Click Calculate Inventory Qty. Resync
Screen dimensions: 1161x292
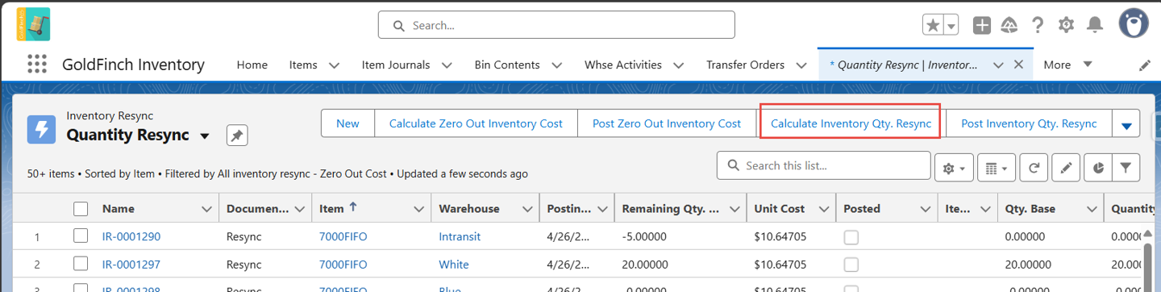[x=851, y=123]
